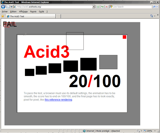The height and width of the screenshot is (133, 160).
Task: Open the ? help menu
Action: [47, 11]
